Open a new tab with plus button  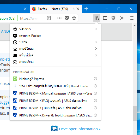(x=86, y=9)
